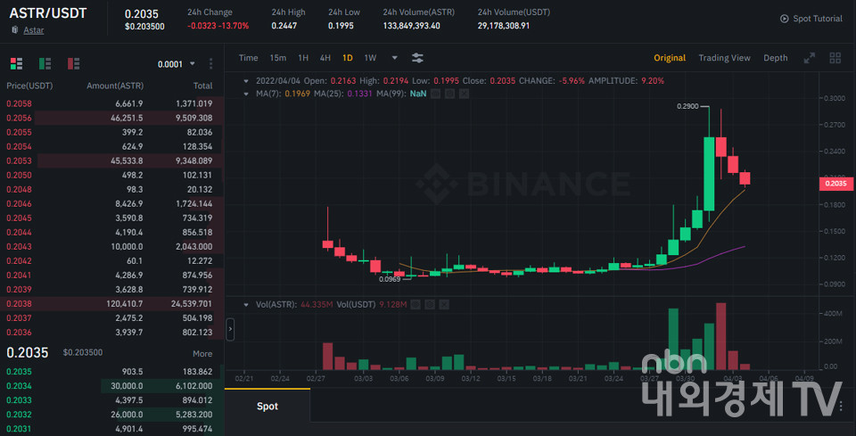The width and height of the screenshot is (856, 436).
Task: Open multi-chart grid layout
Action: [x=835, y=58]
